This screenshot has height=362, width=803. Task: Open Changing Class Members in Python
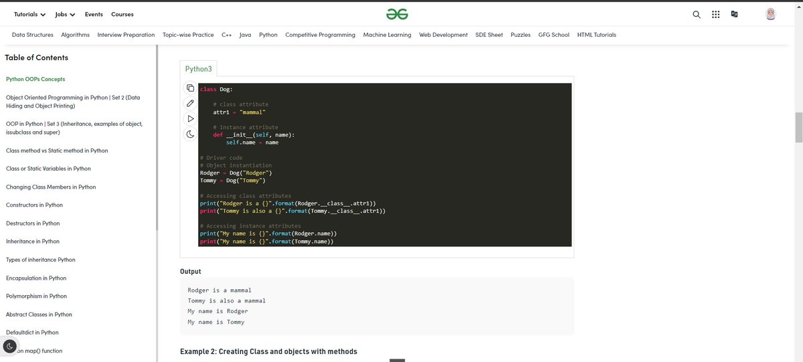51,187
